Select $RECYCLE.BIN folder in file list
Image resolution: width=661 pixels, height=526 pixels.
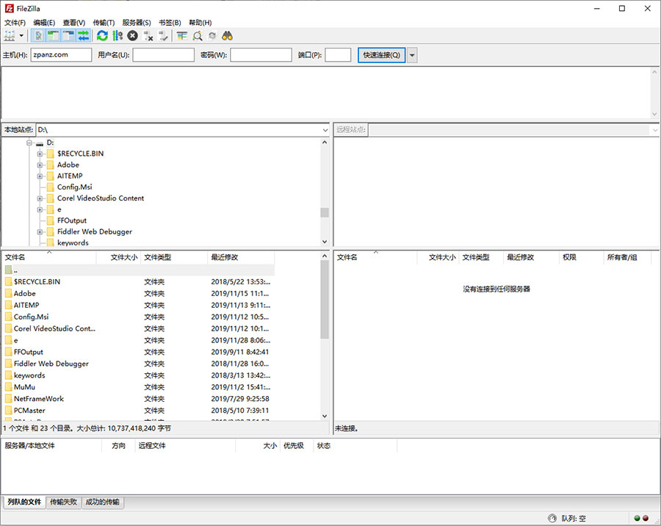click(139, 282)
